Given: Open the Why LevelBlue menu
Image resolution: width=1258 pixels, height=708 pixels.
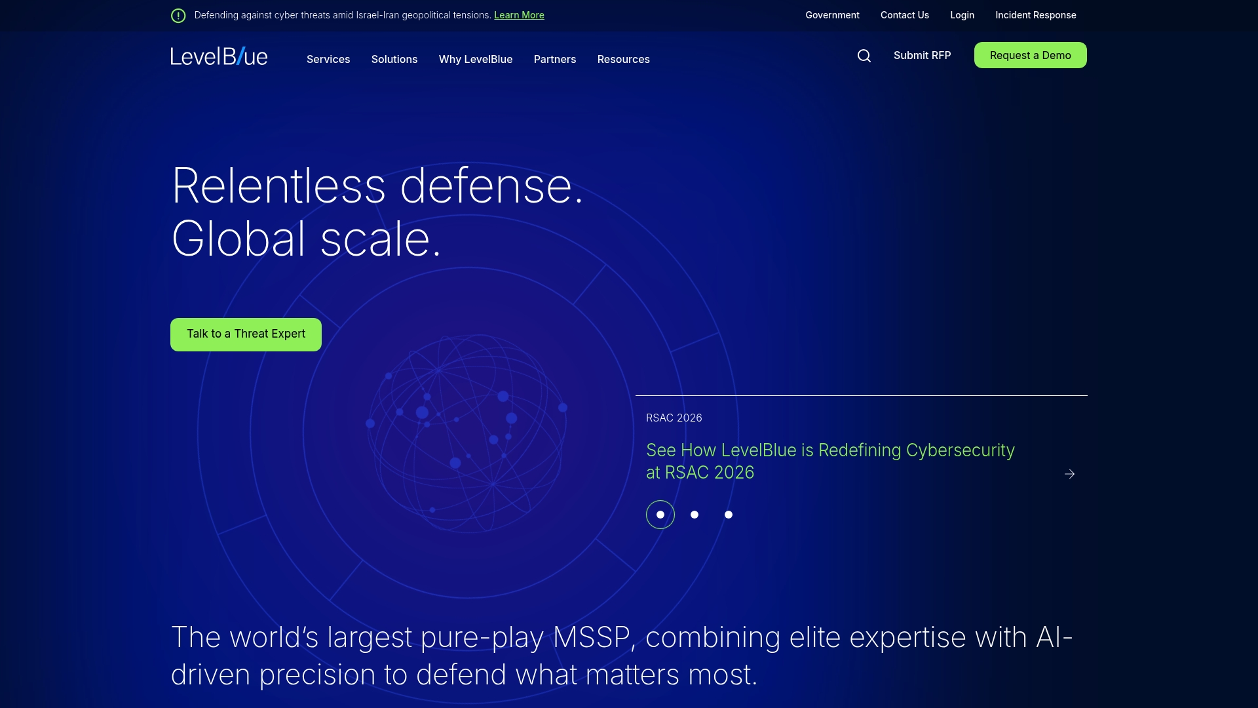Looking at the screenshot, I should click(x=476, y=59).
